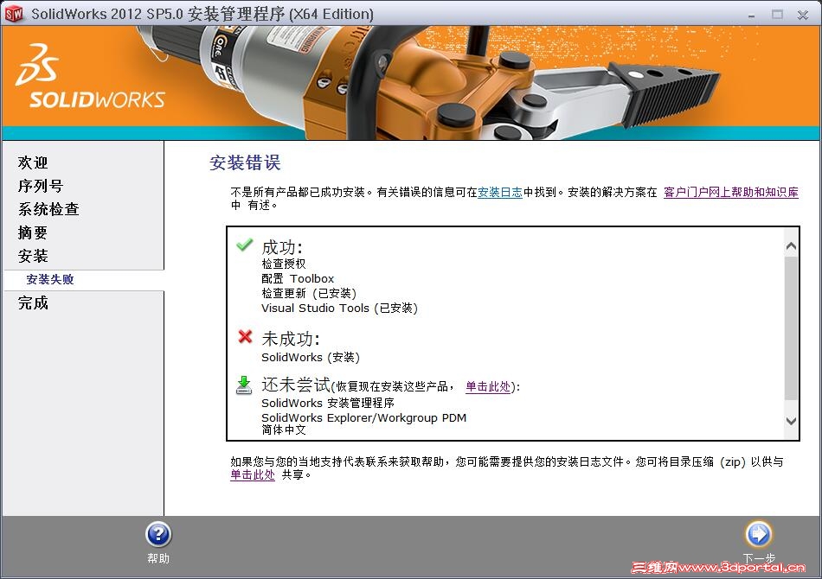The height and width of the screenshot is (579, 822).
Task: Click the results list scroll up arrow
Action: click(x=791, y=246)
